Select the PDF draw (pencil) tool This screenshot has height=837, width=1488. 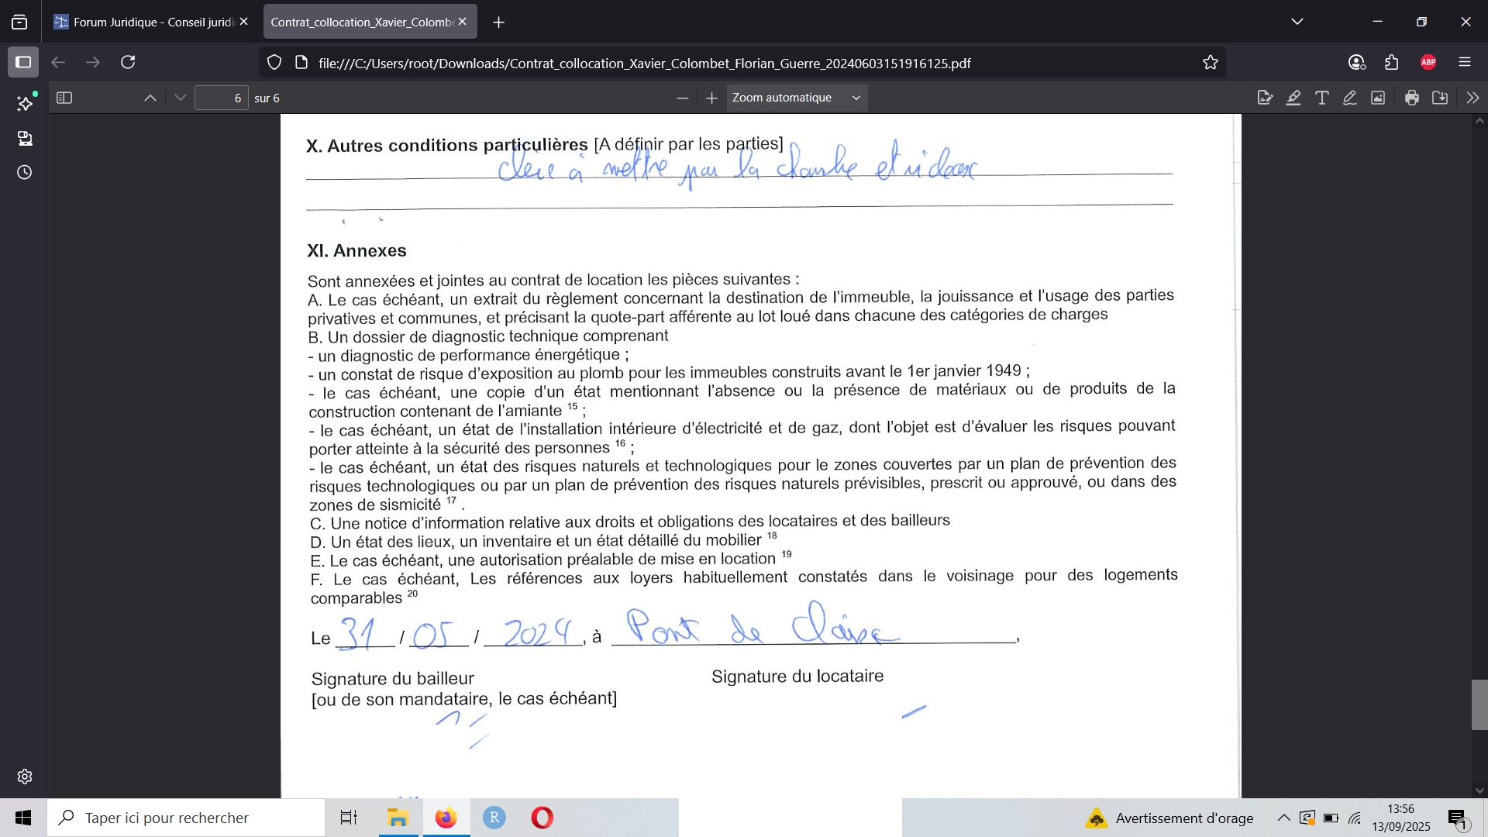click(1350, 98)
